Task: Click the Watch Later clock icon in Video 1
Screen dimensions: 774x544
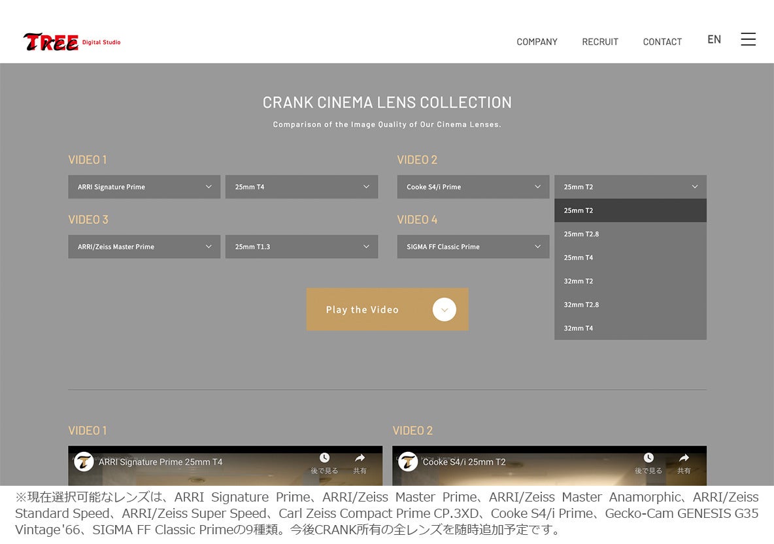Action: pos(324,458)
